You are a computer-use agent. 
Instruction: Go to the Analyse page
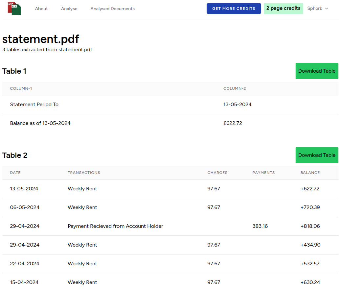(69, 9)
